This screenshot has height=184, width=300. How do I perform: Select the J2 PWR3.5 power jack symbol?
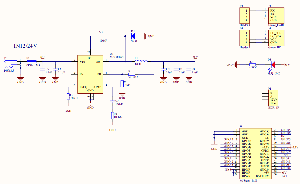[11, 64]
